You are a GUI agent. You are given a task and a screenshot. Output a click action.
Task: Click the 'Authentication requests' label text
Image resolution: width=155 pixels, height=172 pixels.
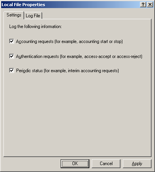click(37, 56)
